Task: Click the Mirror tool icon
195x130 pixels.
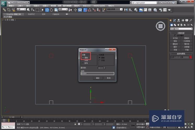Action: 126,10
